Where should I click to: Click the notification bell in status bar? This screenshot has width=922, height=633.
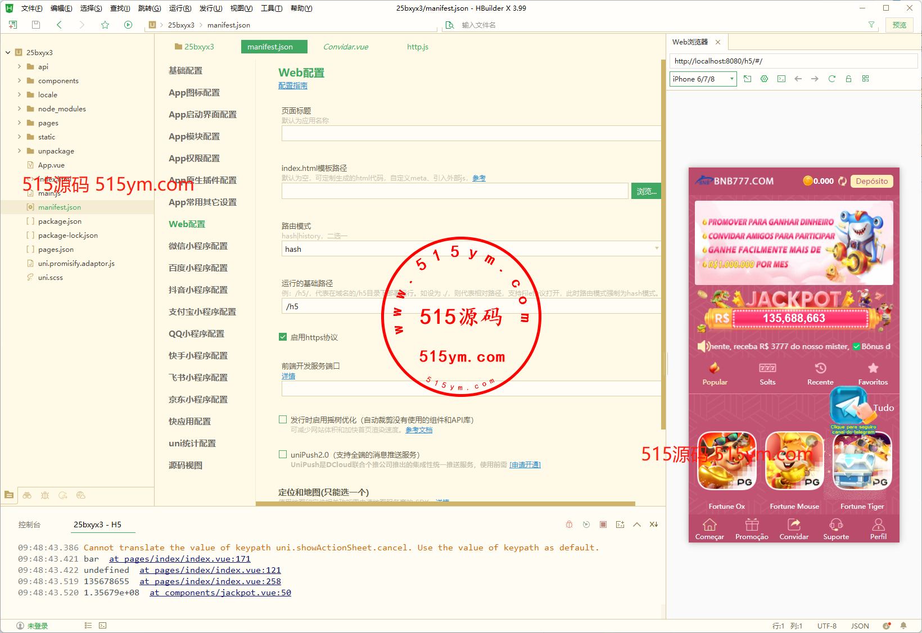click(x=903, y=626)
